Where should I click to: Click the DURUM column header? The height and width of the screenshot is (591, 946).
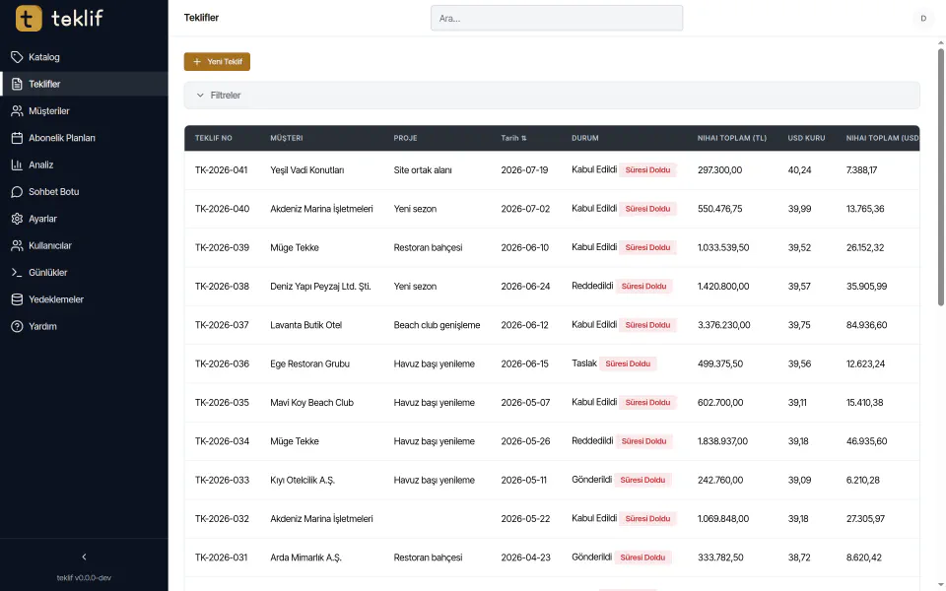pos(585,138)
